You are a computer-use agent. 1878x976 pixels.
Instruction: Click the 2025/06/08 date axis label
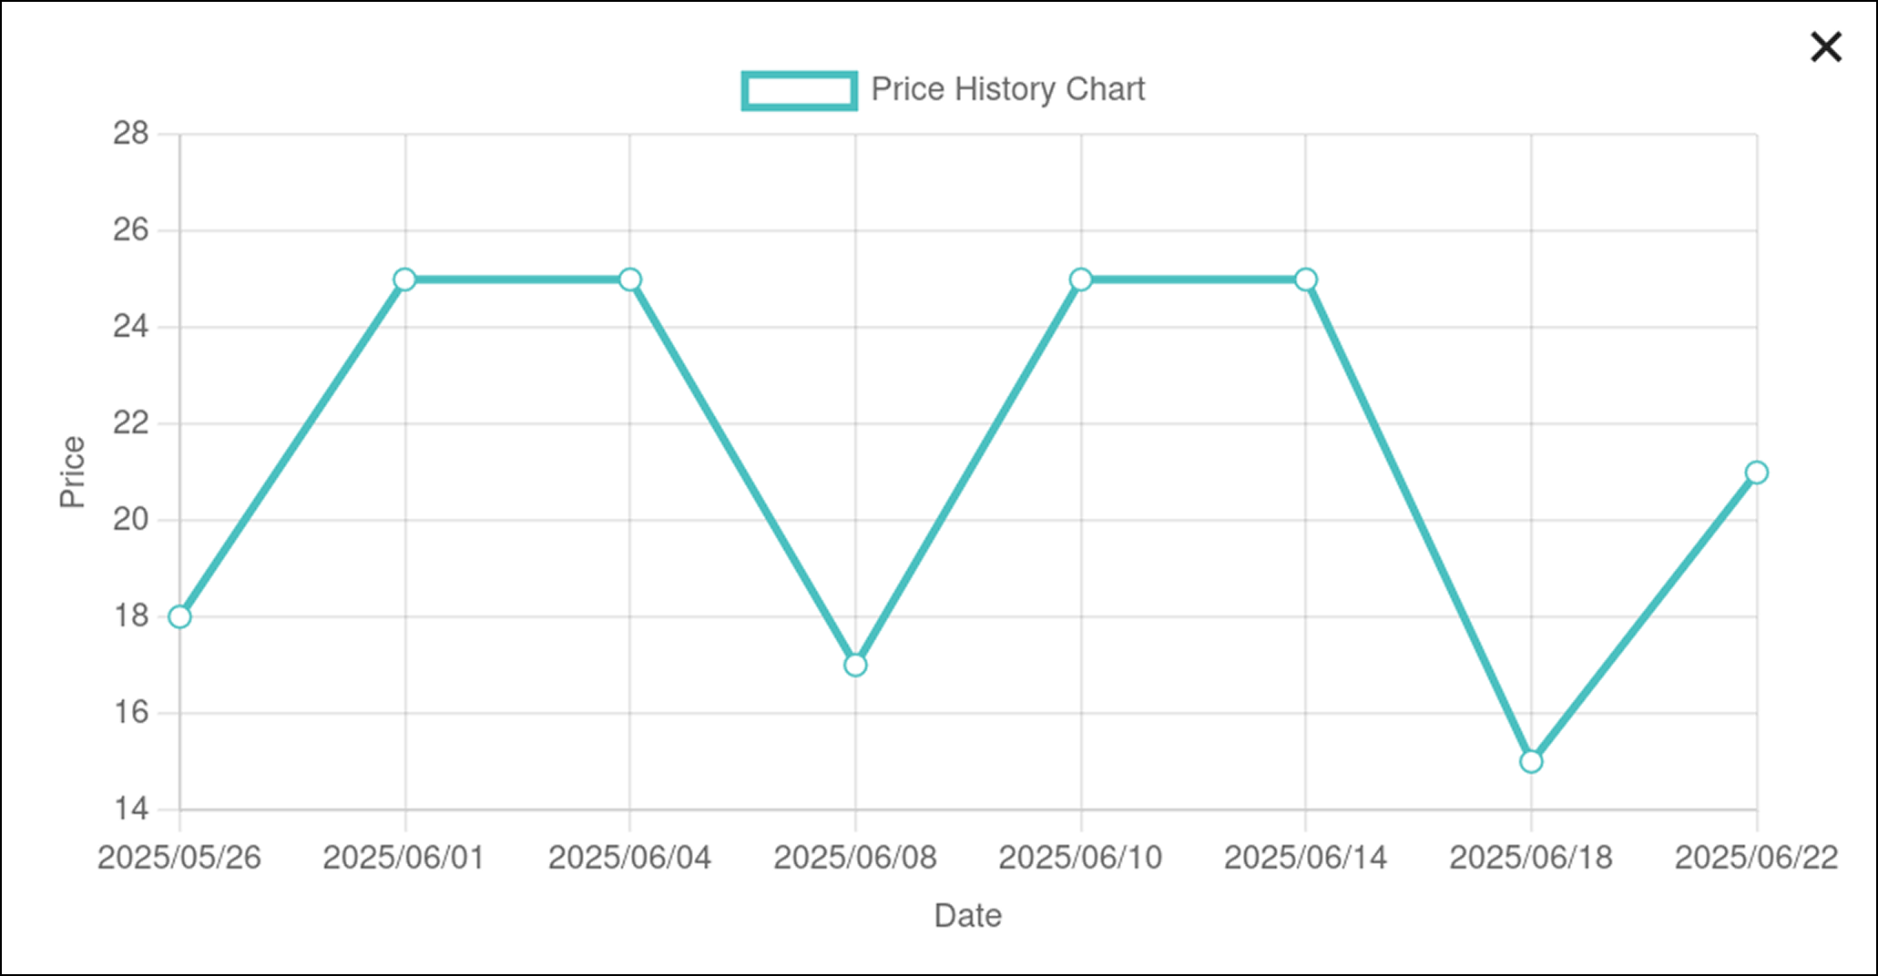click(855, 858)
